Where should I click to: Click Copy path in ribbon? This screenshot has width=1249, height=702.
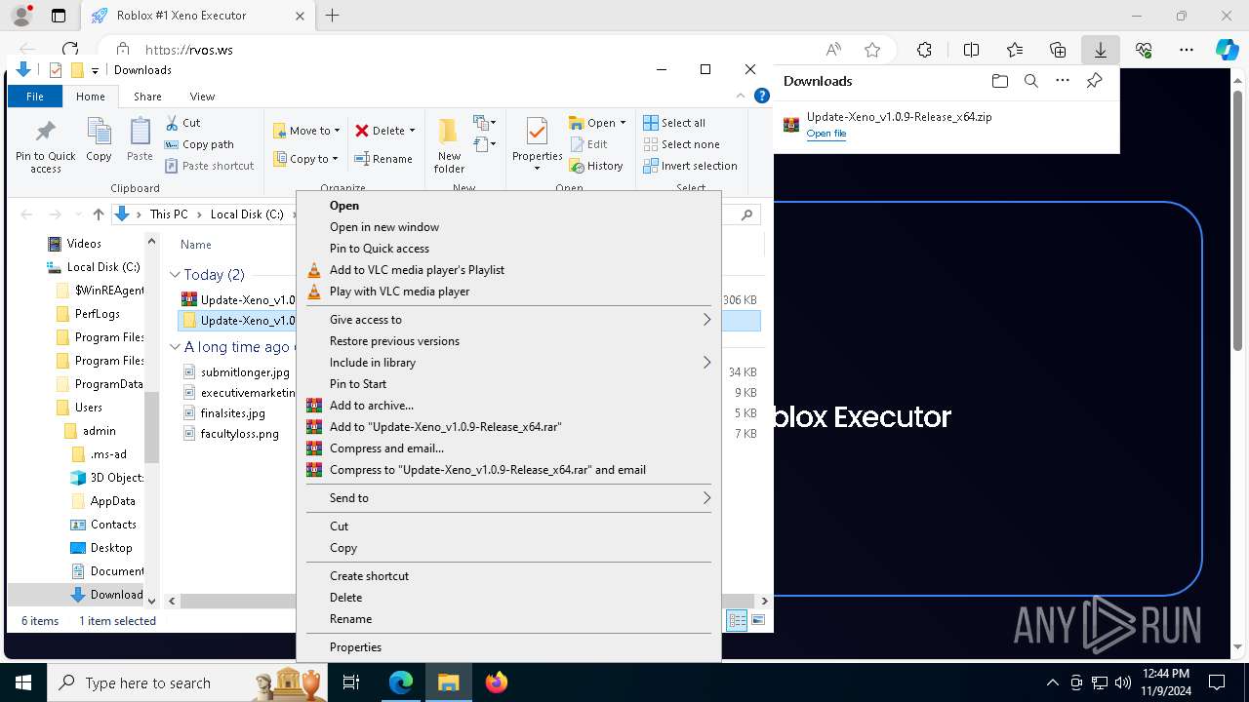tap(199, 144)
